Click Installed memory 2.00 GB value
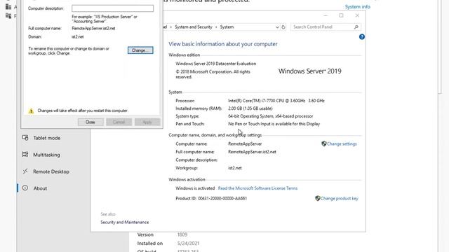 point(250,108)
